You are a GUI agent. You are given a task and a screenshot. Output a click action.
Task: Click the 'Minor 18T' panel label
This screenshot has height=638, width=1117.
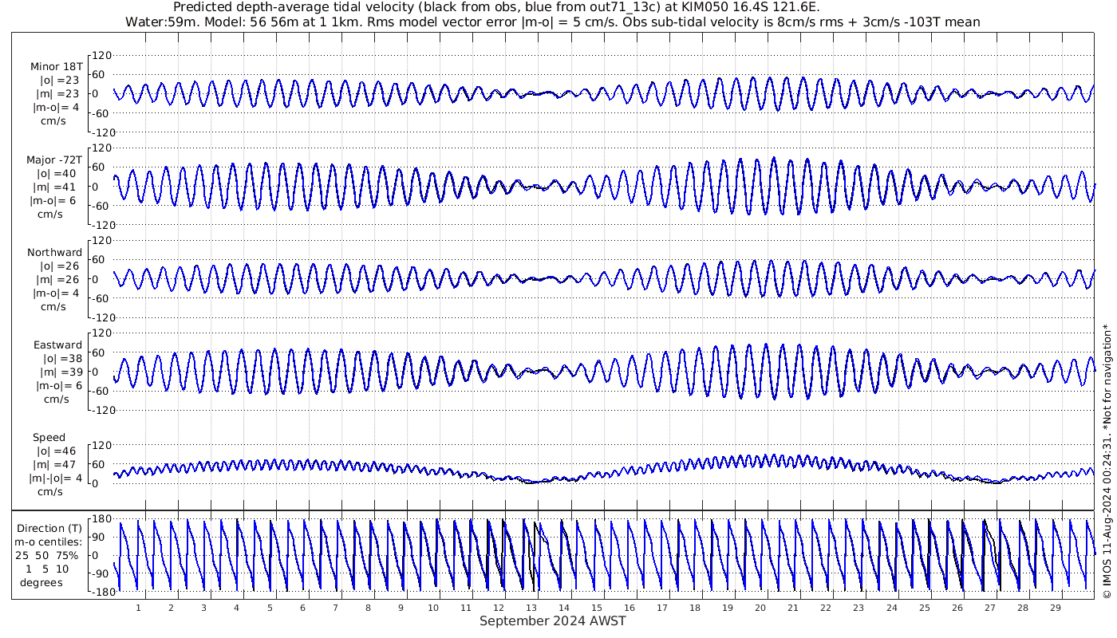tap(56, 67)
